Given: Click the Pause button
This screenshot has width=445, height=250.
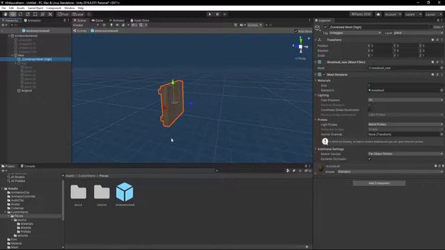Looking at the screenshot, I should pos(217,14).
